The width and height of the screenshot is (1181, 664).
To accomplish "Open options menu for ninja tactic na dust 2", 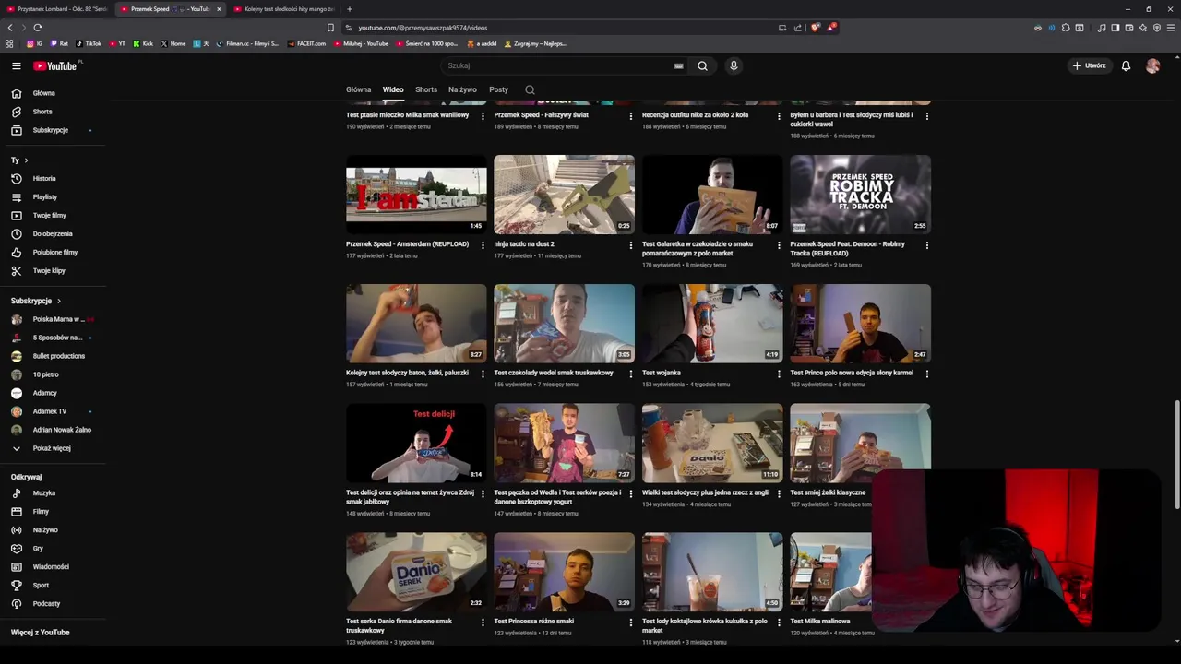I will coord(631,245).
